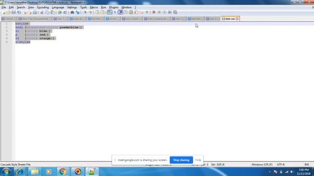Click the Copy toolbar icon
The image size is (314, 176).
(47, 12)
